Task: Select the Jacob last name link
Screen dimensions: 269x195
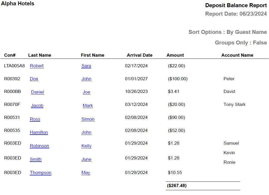Action: 37,105
